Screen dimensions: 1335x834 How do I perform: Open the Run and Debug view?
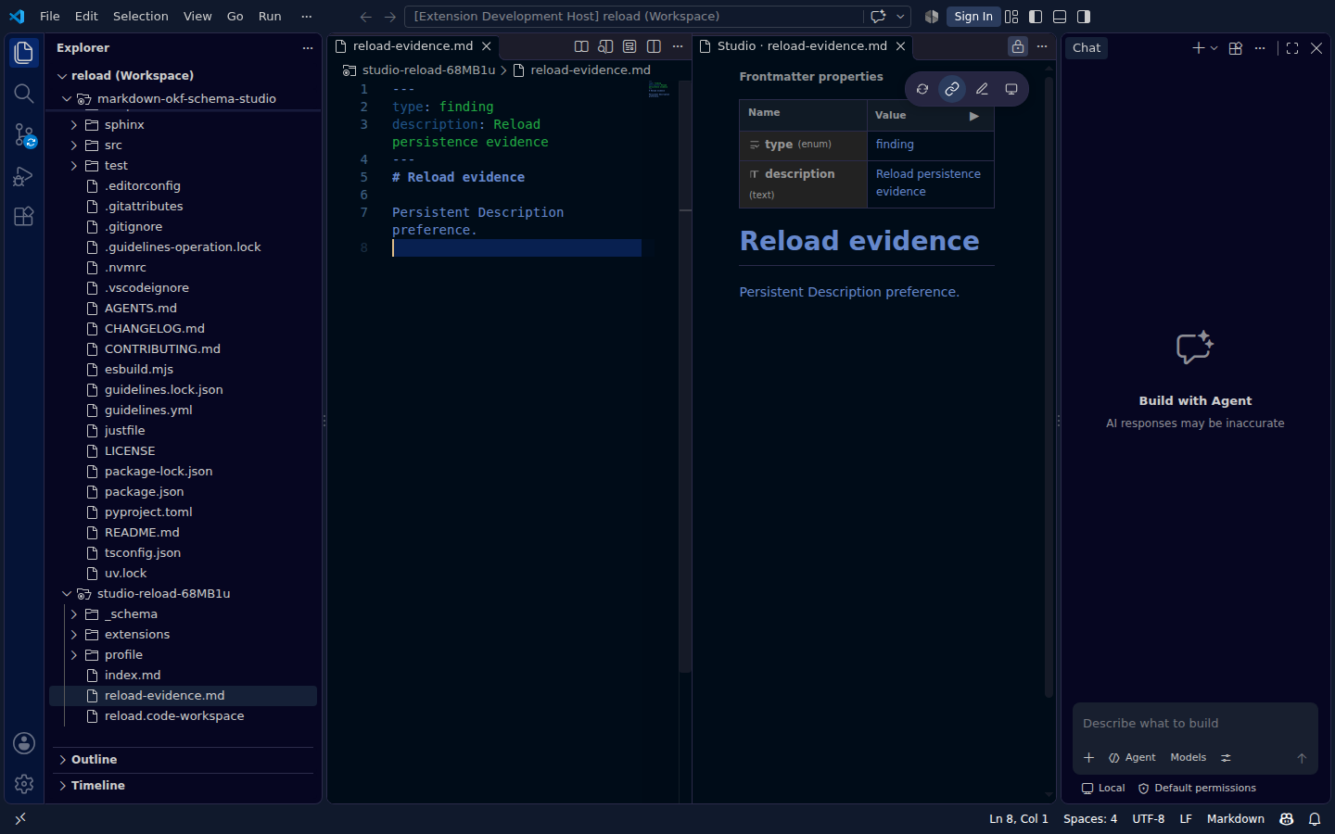24,176
